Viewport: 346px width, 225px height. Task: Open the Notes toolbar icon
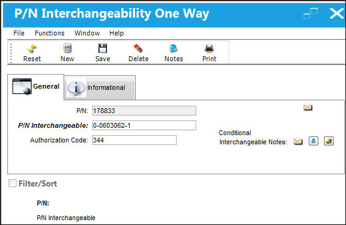pos(174,53)
